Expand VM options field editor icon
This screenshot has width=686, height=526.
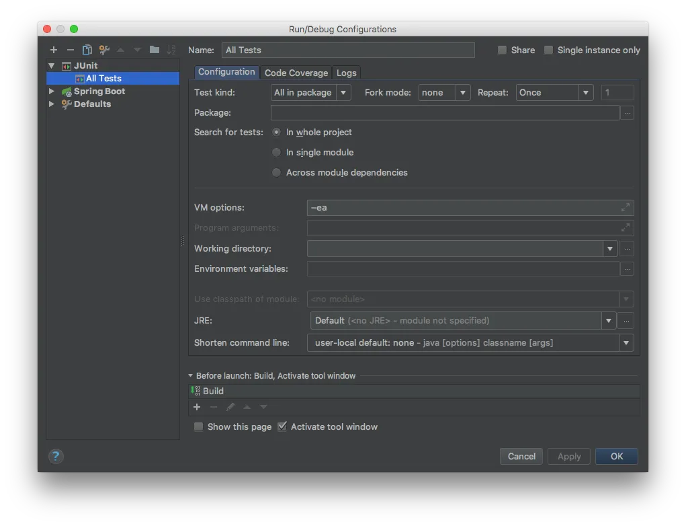pyautogui.click(x=626, y=208)
